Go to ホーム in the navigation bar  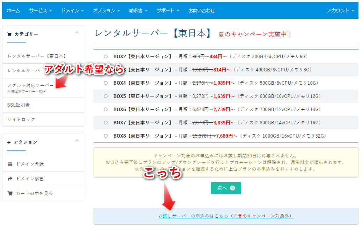coord(13,10)
